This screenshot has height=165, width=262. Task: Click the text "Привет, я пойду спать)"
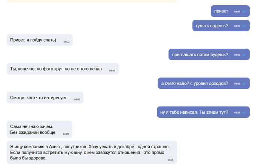(x=33, y=40)
